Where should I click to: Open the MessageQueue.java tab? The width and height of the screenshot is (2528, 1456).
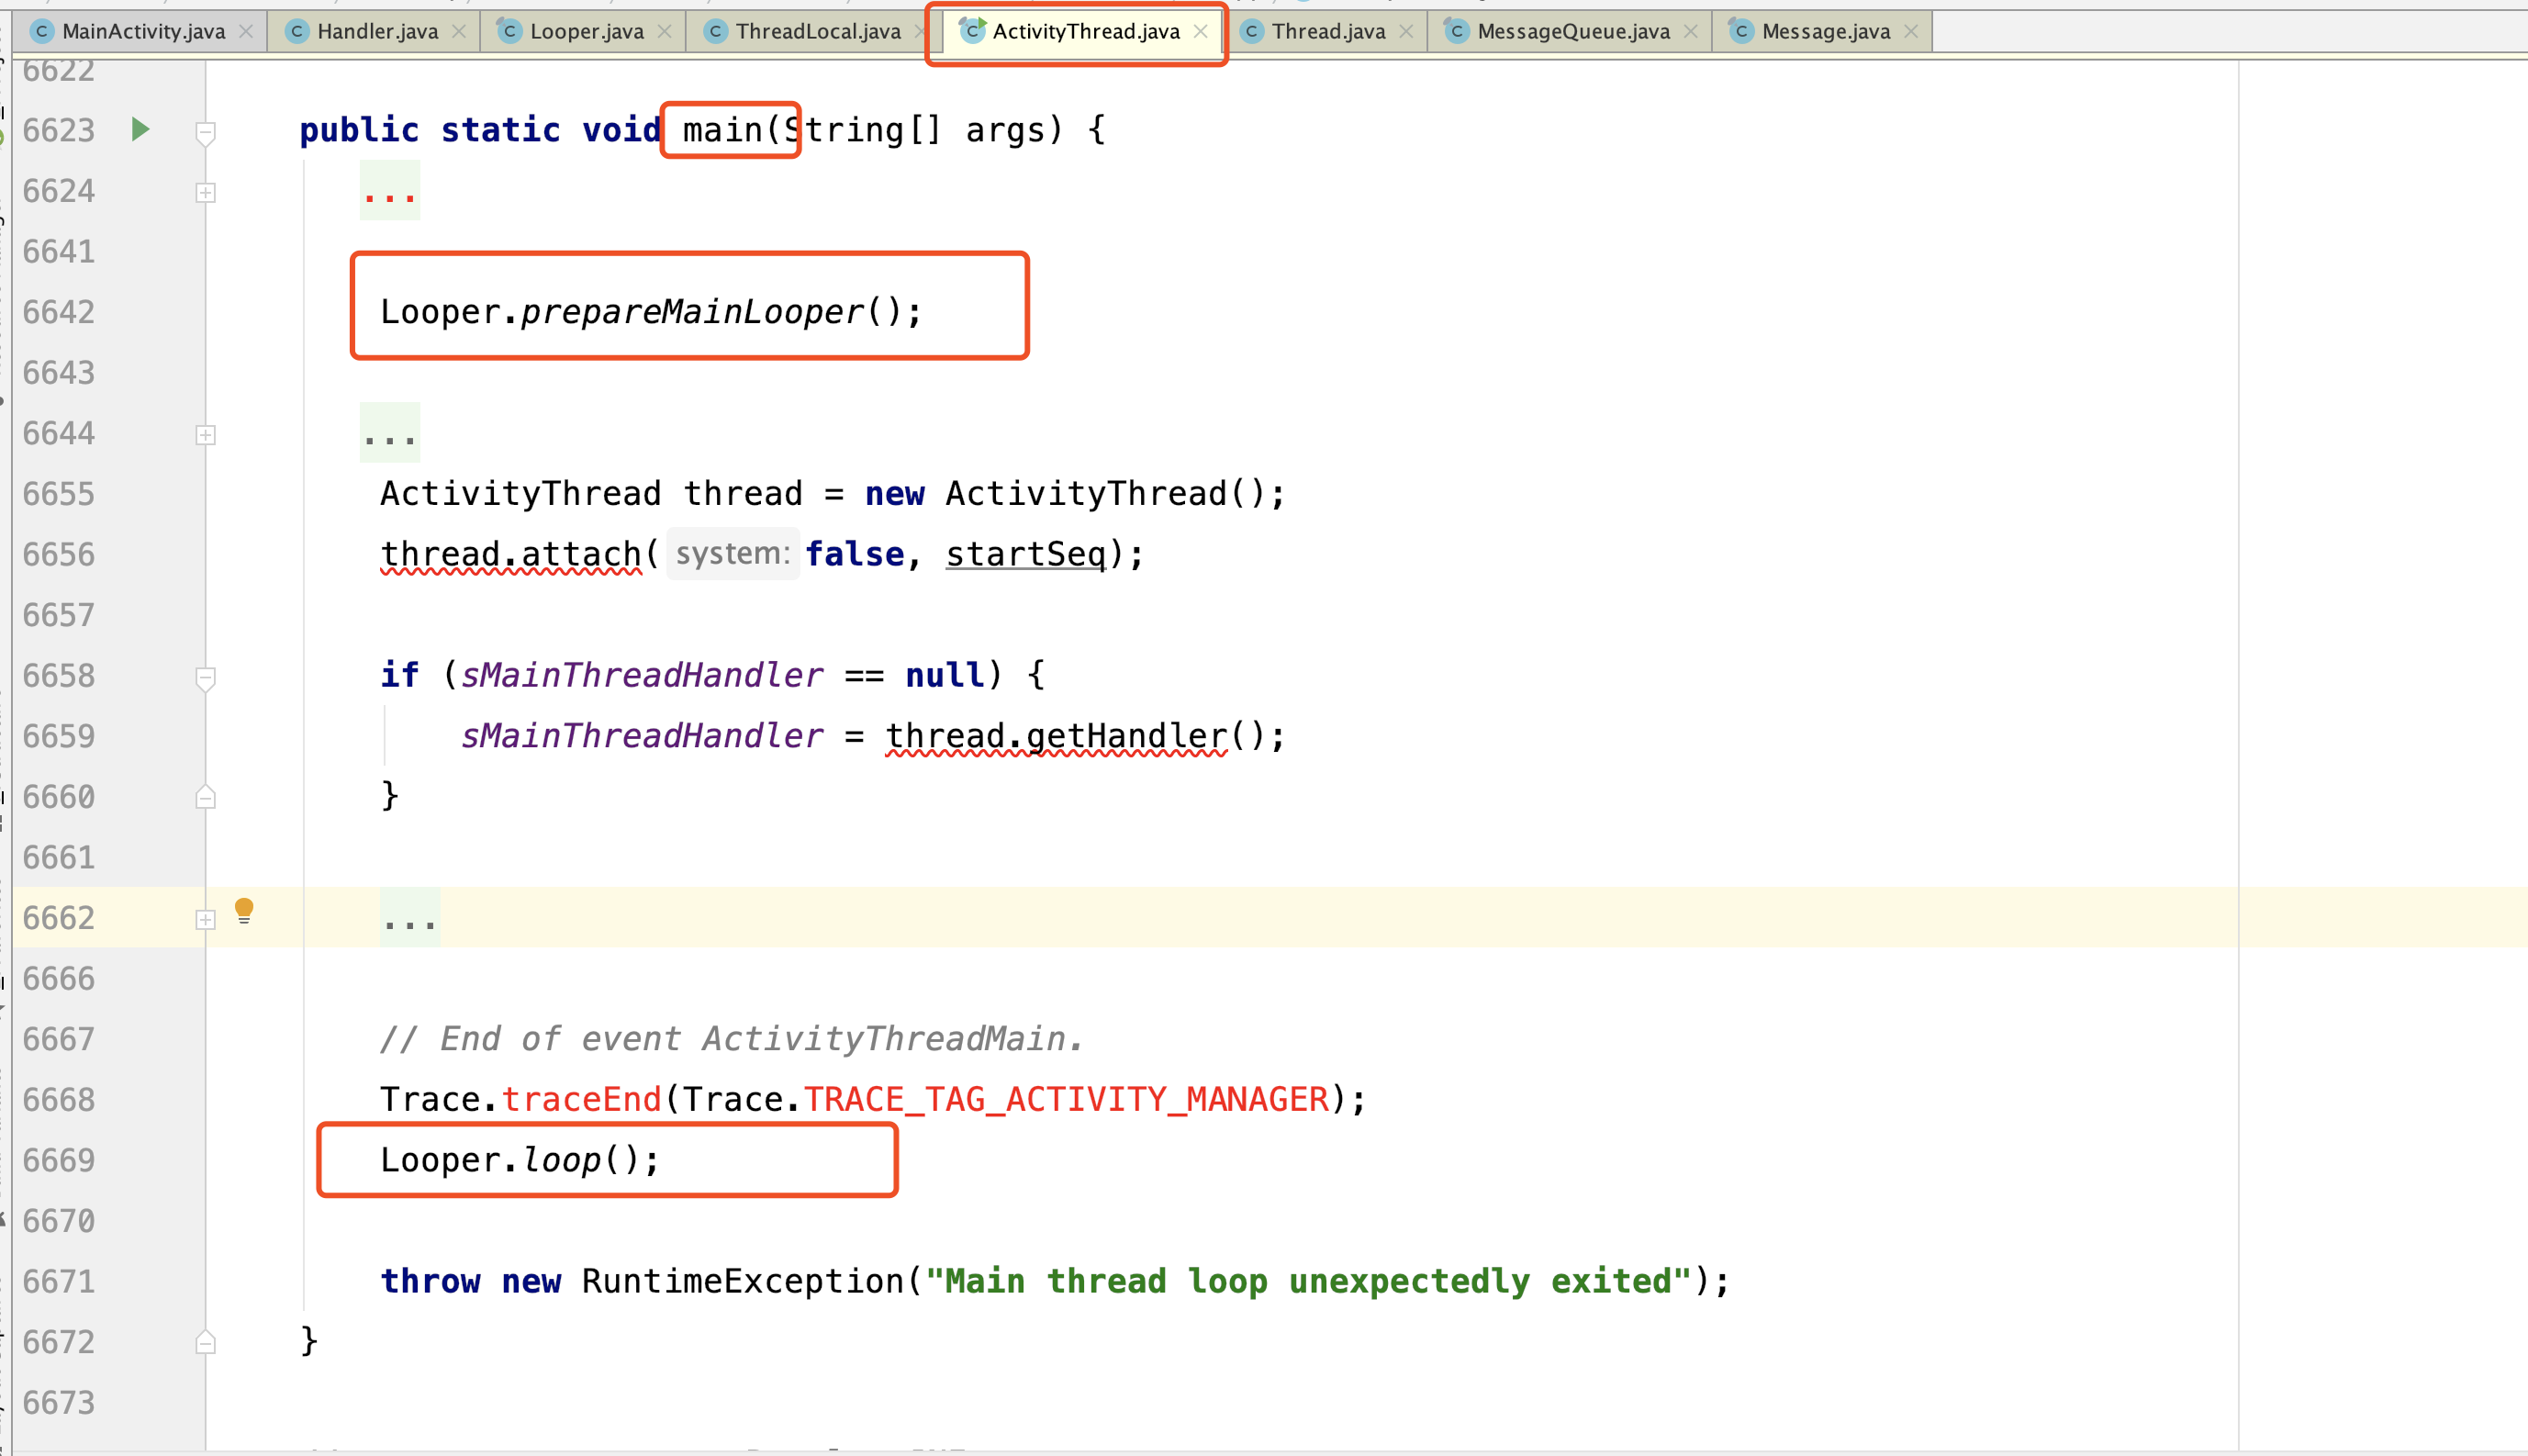point(1572,32)
